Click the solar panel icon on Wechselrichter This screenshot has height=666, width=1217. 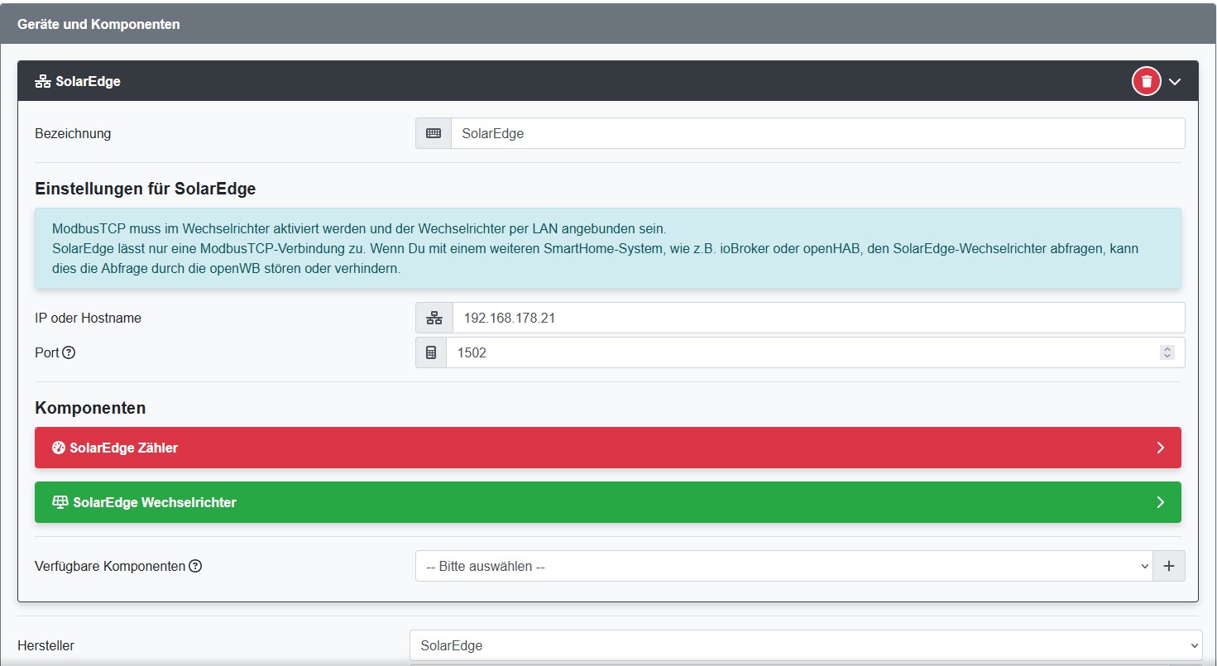(60, 502)
